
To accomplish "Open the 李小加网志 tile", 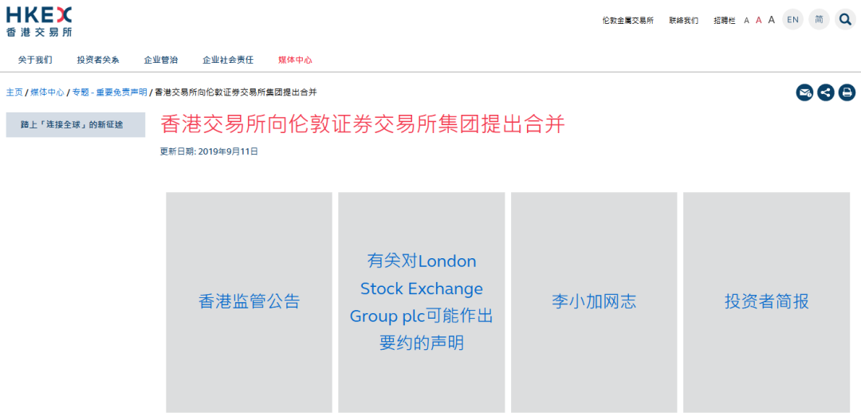I will click(594, 302).
